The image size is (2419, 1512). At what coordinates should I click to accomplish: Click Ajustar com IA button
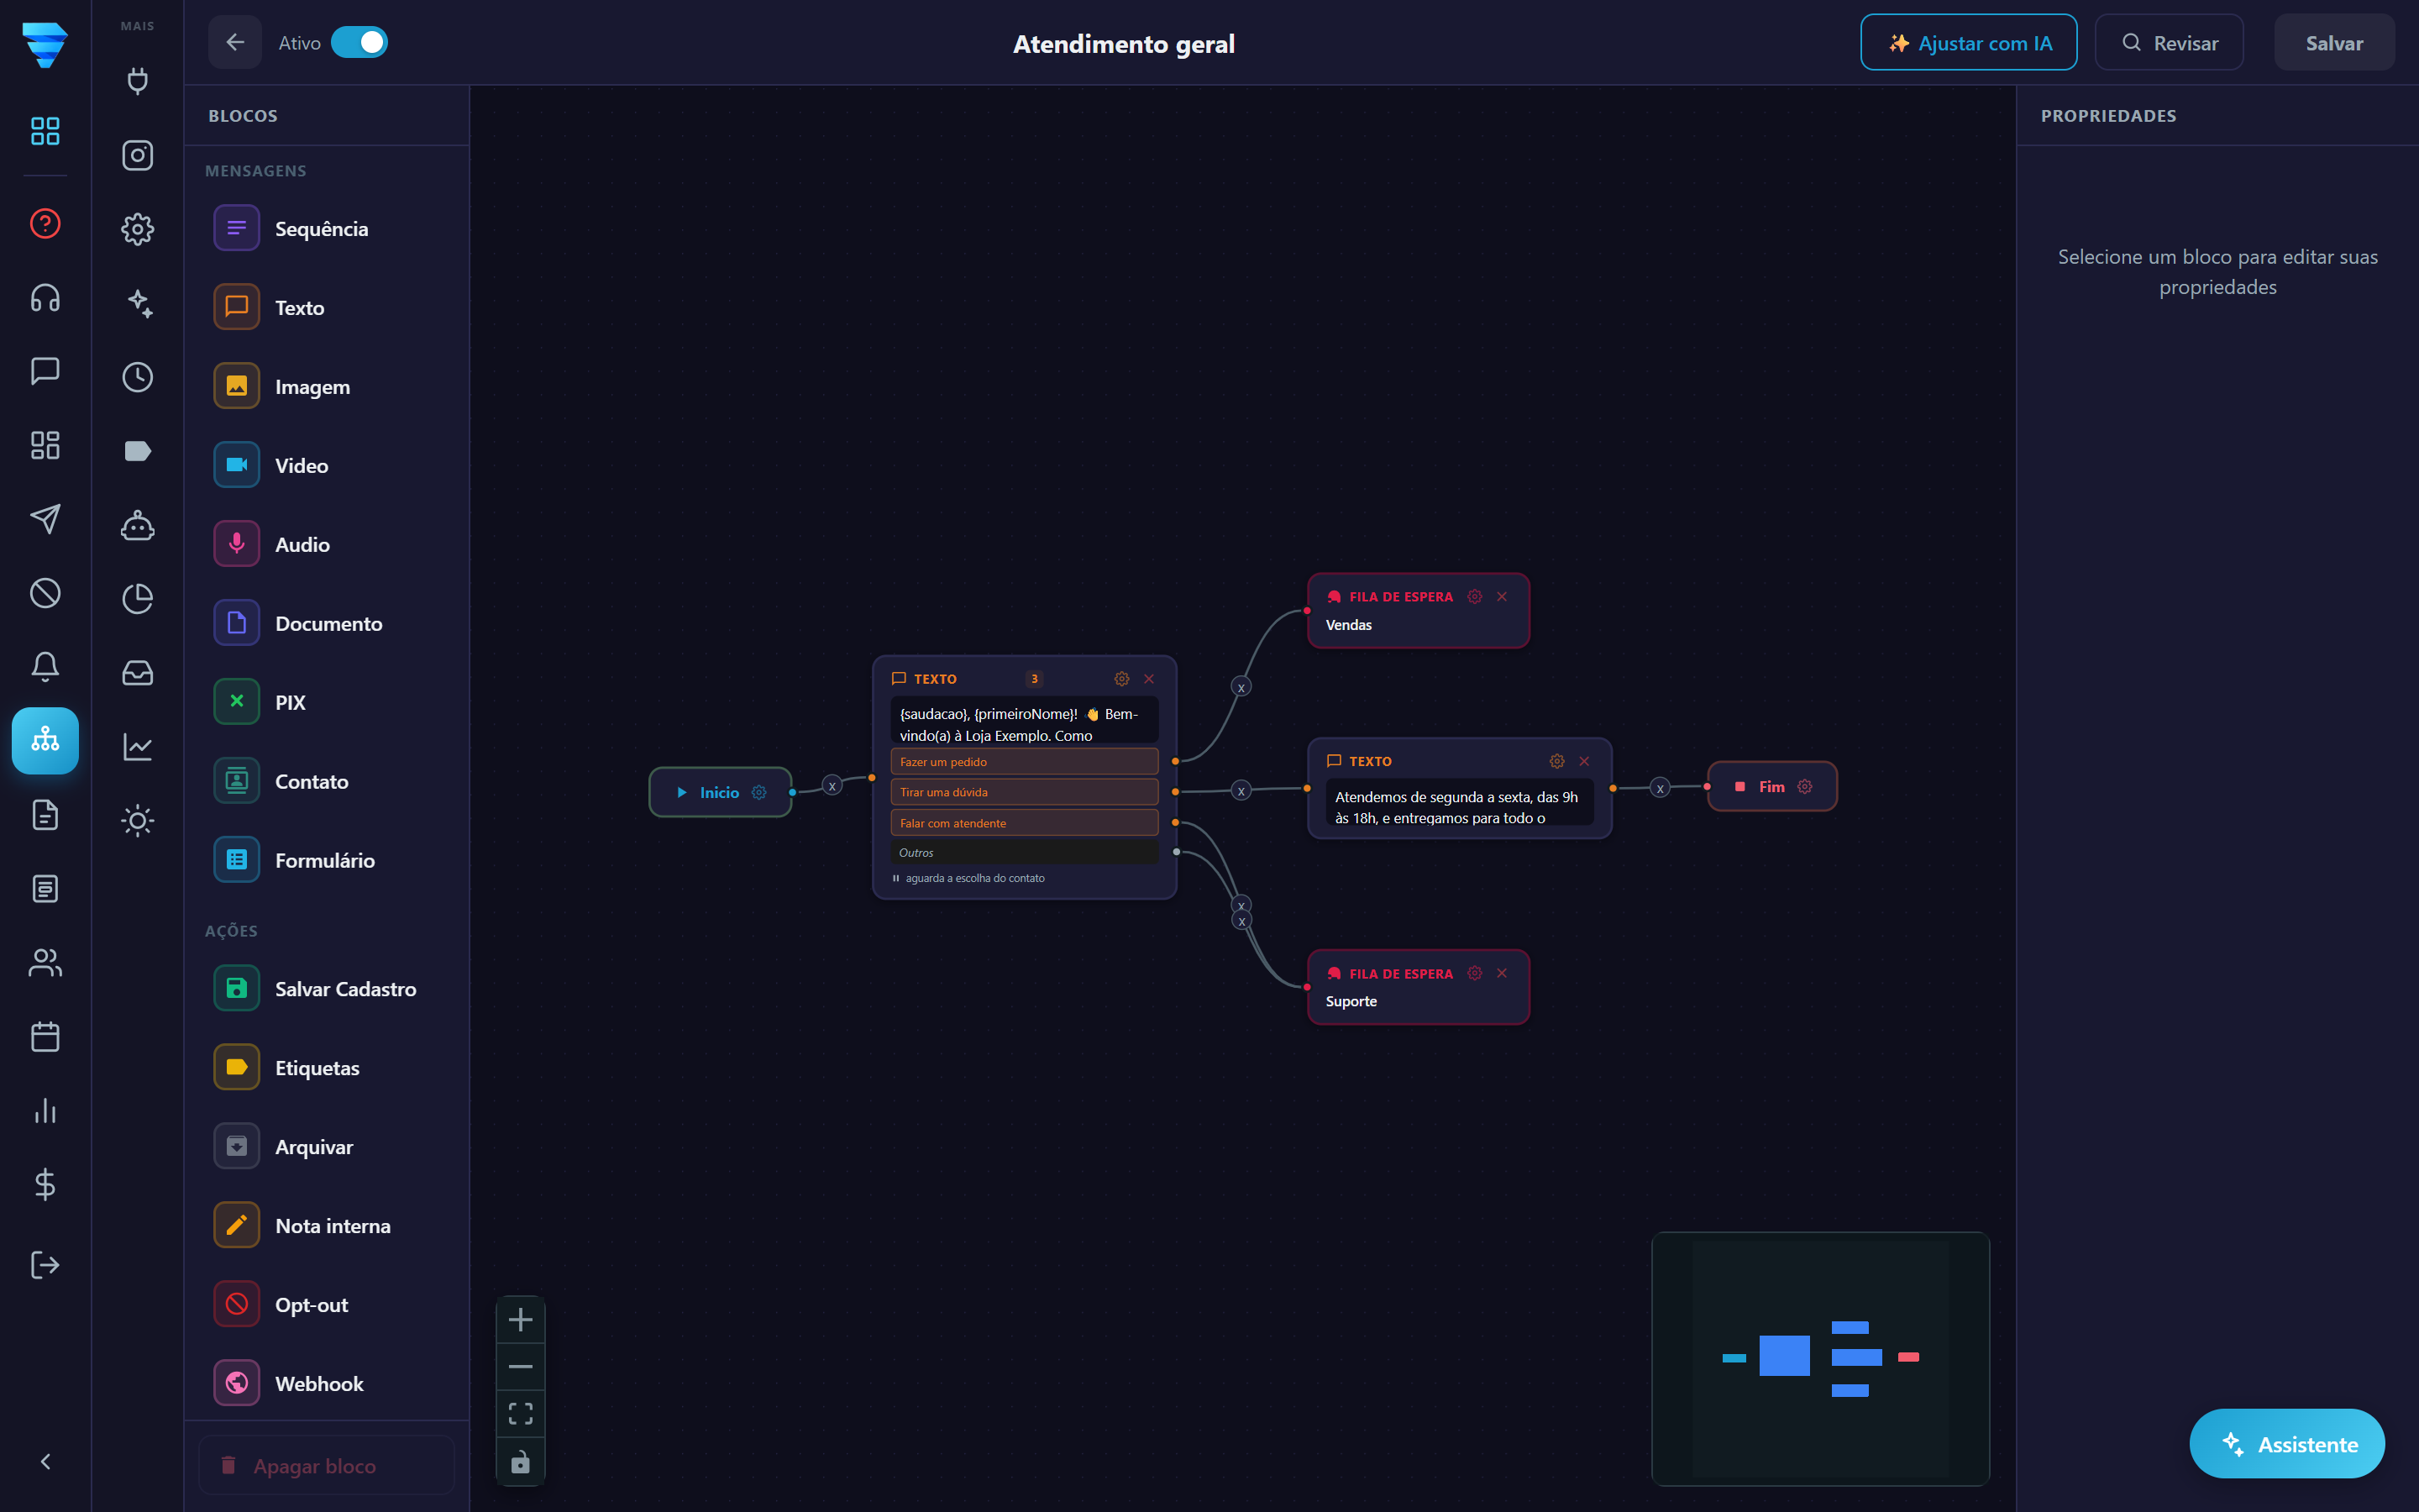[1968, 43]
